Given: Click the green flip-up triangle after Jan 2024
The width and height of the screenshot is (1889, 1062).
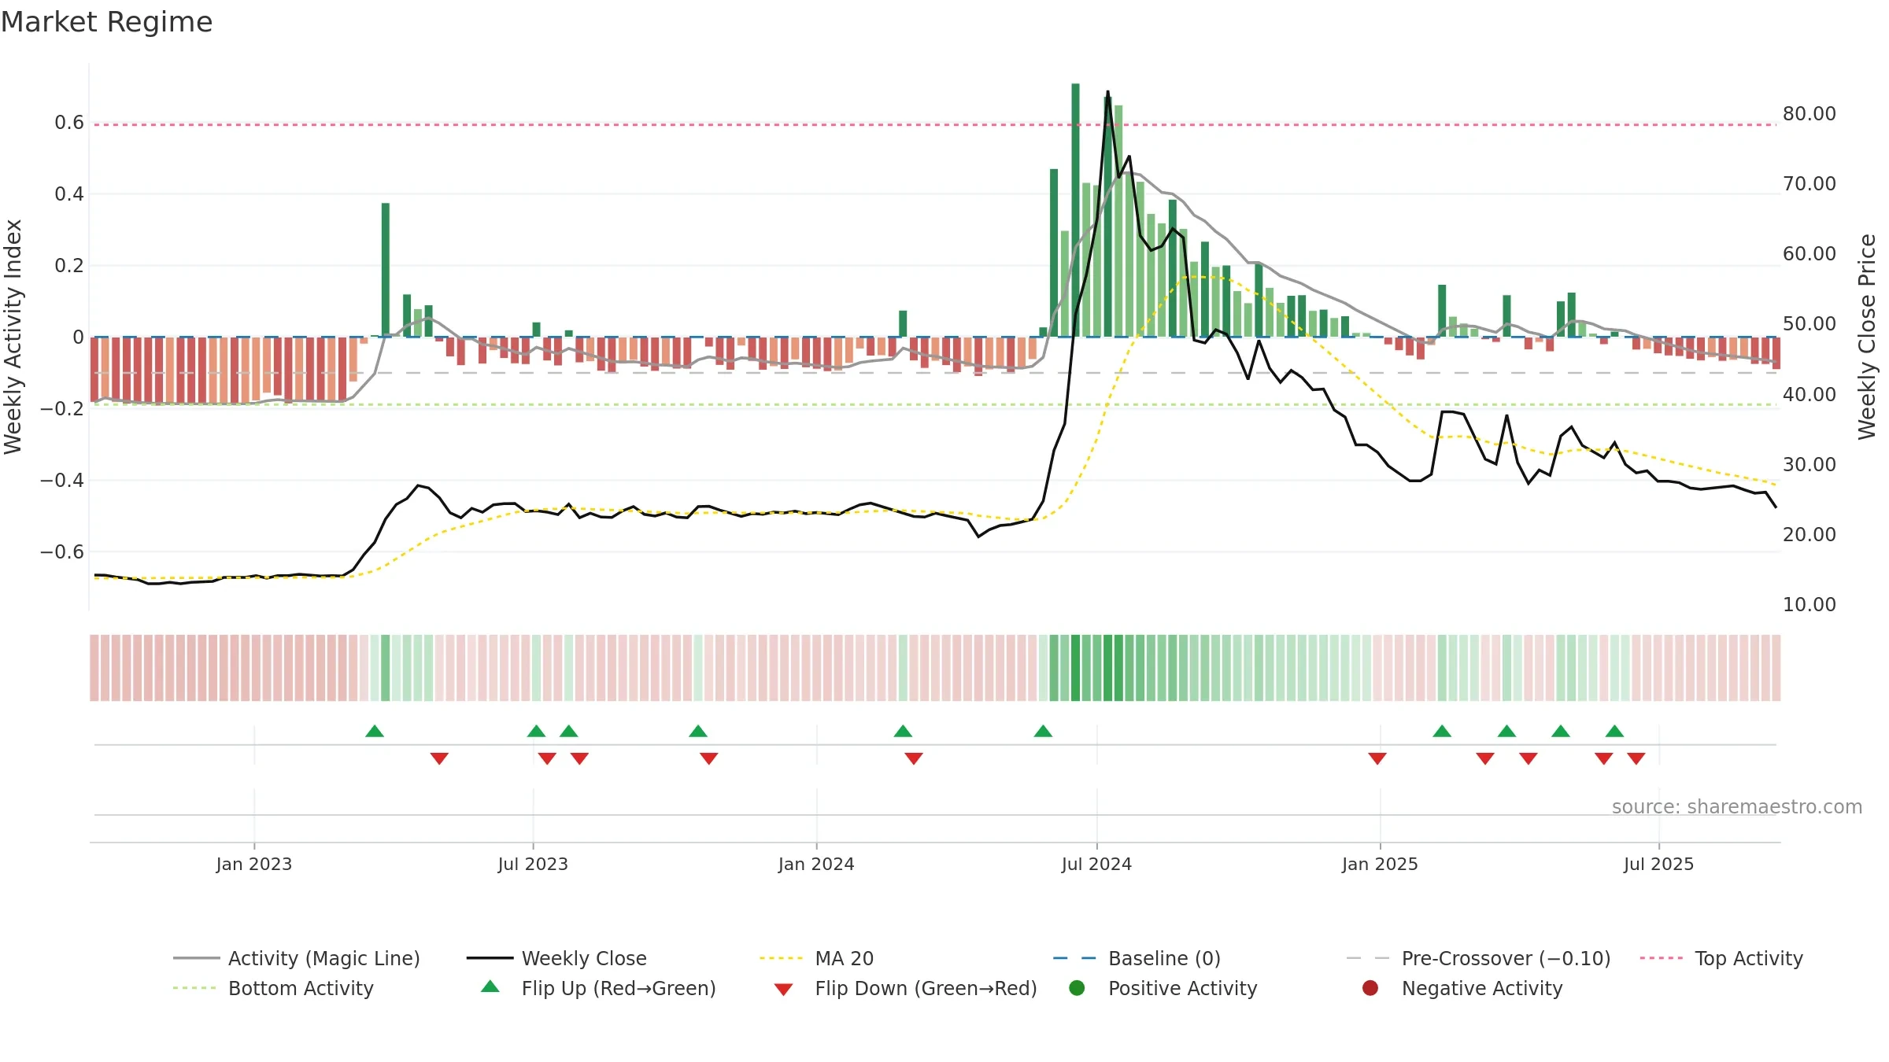Looking at the screenshot, I should coord(903,732).
